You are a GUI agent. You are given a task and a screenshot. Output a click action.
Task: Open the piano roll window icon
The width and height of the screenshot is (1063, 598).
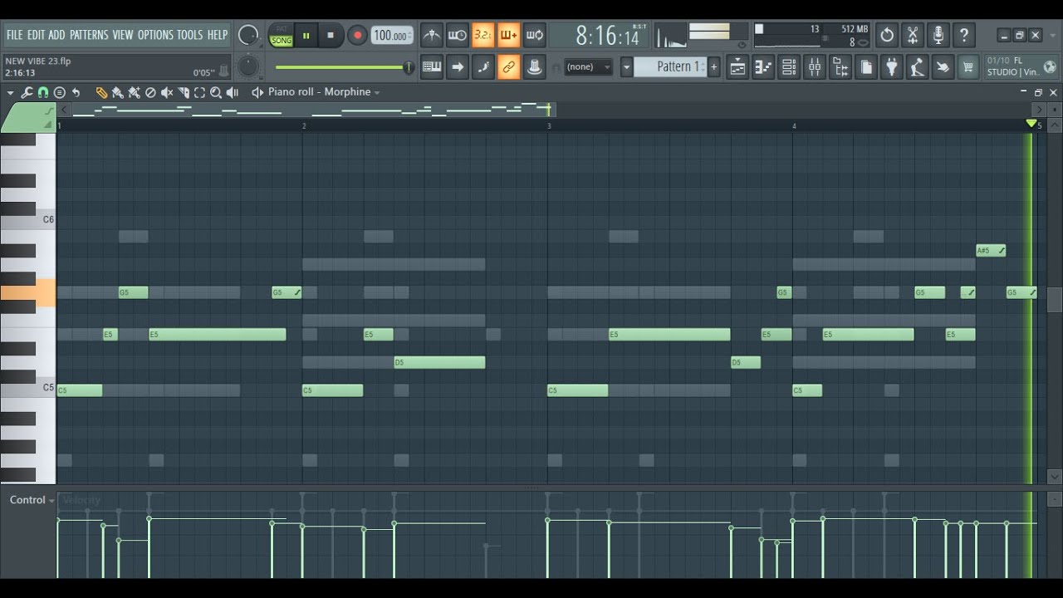tap(763, 67)
